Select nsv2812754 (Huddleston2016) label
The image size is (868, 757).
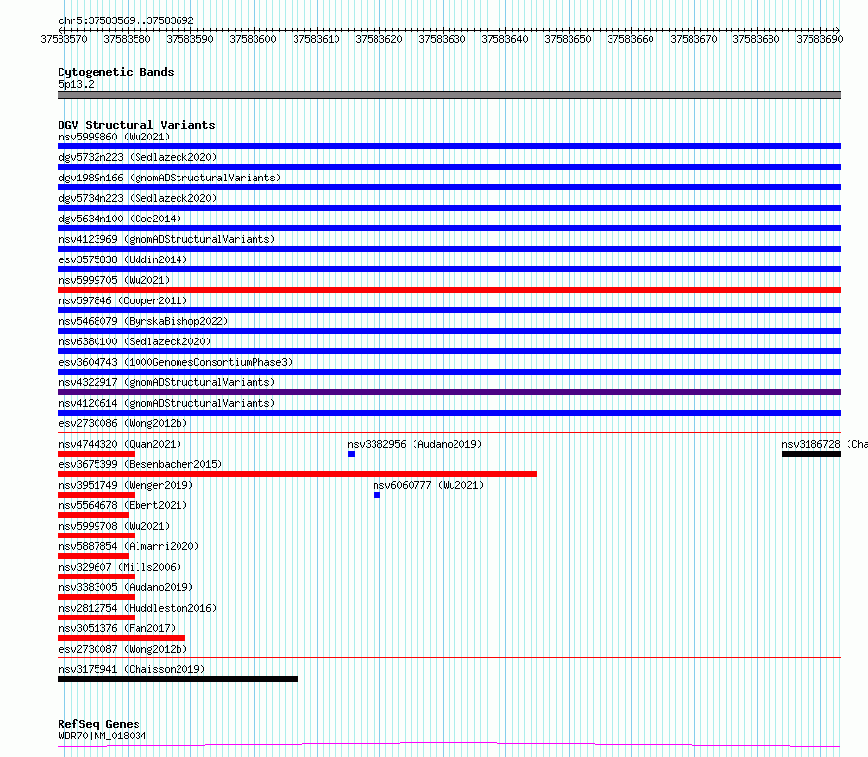[138, 608]
